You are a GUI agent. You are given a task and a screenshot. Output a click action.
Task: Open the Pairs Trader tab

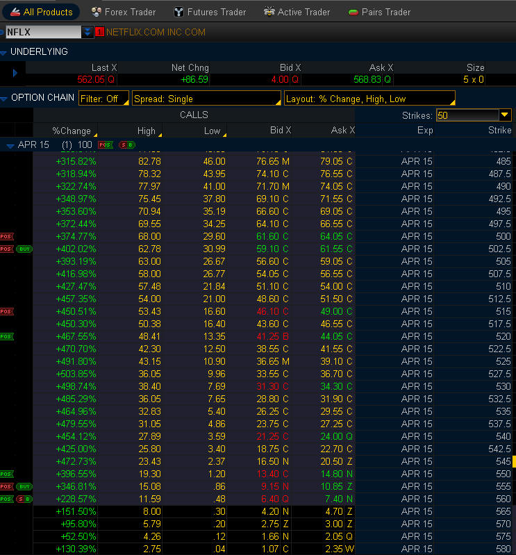click(x=379, y=12)
